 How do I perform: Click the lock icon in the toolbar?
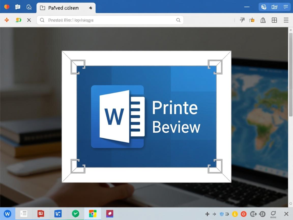[x=263, y=20]
